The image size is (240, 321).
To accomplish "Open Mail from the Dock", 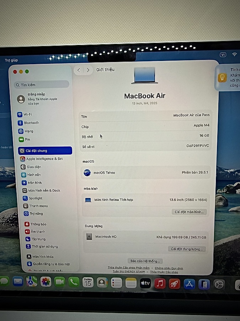I will 18,282.
